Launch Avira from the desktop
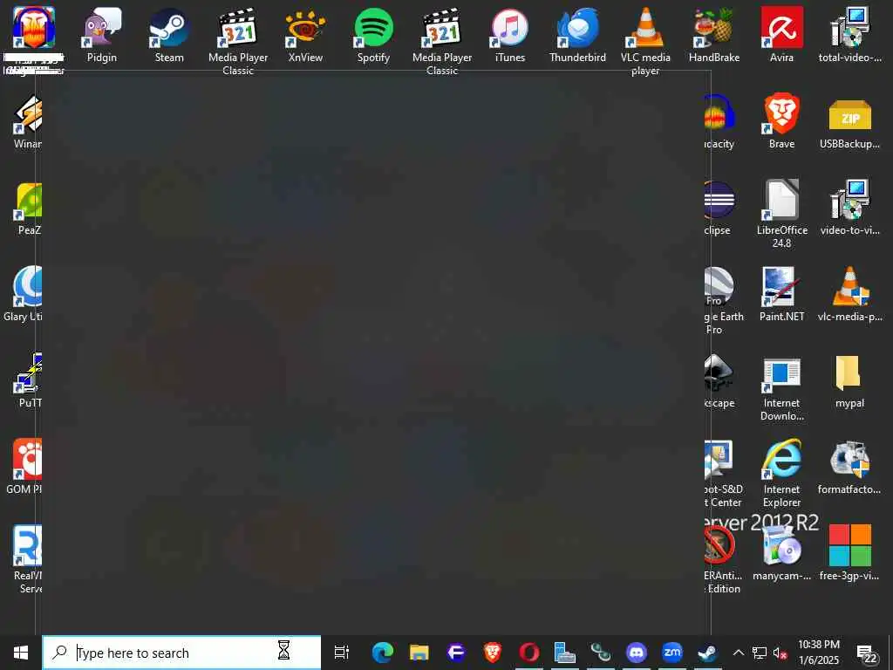 click(782, 35)
